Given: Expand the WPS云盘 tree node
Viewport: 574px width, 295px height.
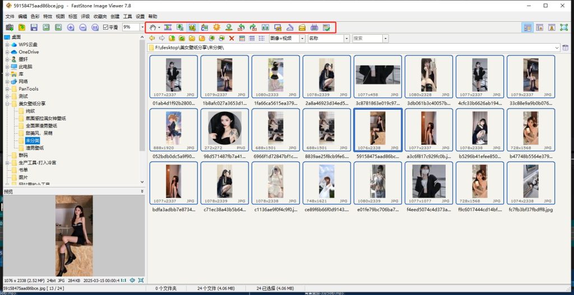Looking at the screenshot, I should (x=7, y=45).
